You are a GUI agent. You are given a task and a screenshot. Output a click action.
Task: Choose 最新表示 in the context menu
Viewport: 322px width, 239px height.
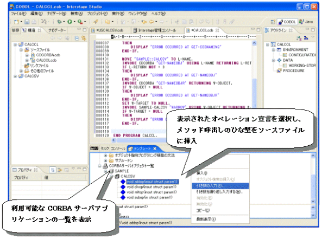pos(220,219)
